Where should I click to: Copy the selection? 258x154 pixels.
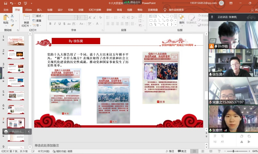click(x=12, y=20)
